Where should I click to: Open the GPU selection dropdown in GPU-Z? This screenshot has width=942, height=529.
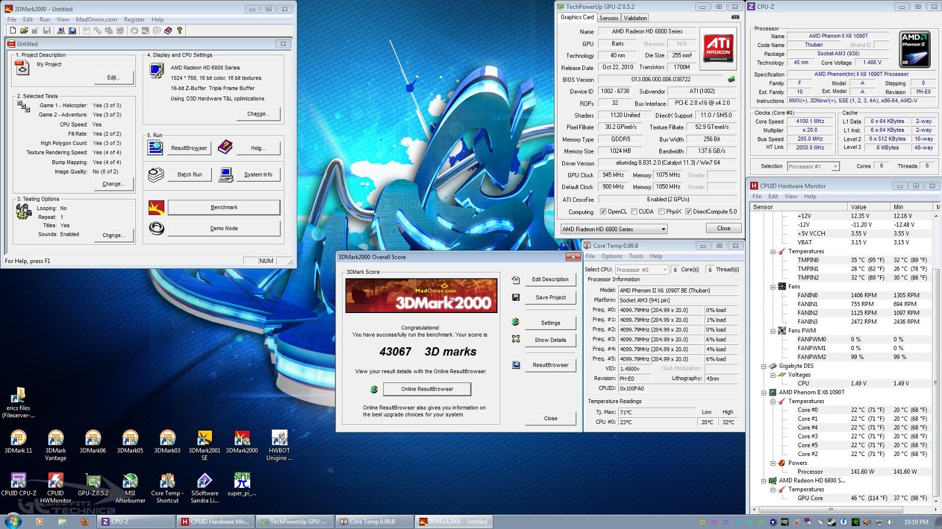[x=614, y=229]
